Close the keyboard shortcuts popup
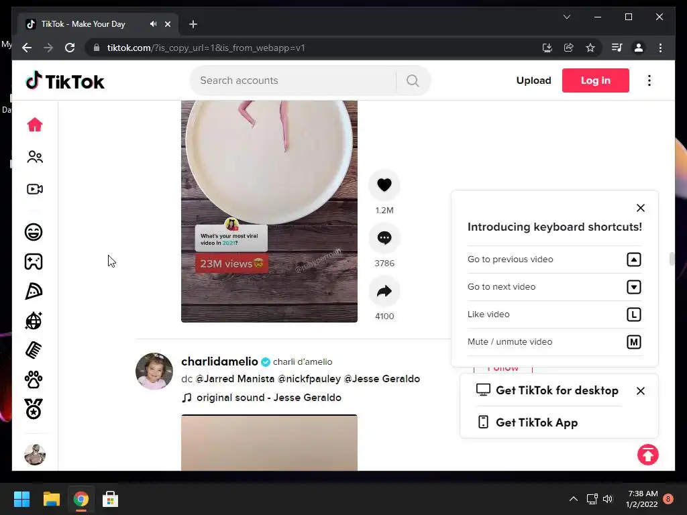The width and height of the screenshot is (687, 515). tap(641, 208)
